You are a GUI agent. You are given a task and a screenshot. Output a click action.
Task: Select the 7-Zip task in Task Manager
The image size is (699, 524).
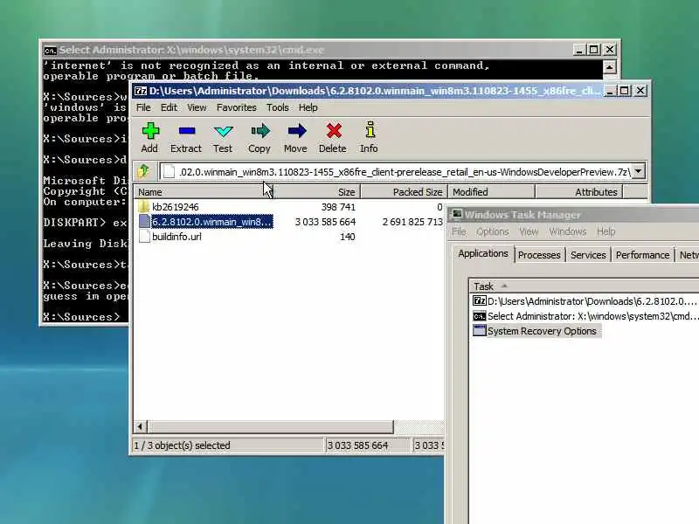(585, 301)
